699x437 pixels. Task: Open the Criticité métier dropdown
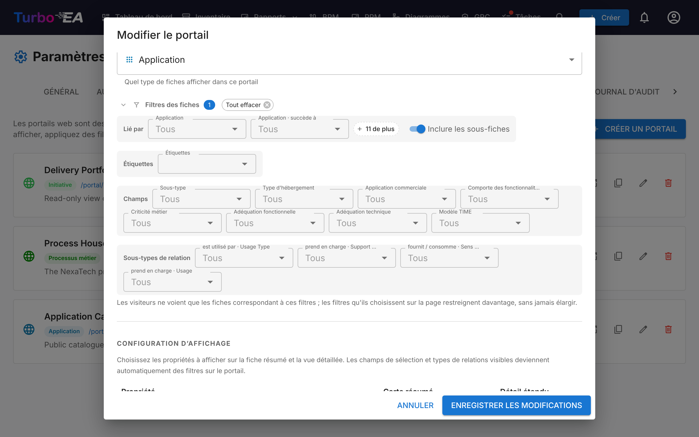click(x=173, y=223)
